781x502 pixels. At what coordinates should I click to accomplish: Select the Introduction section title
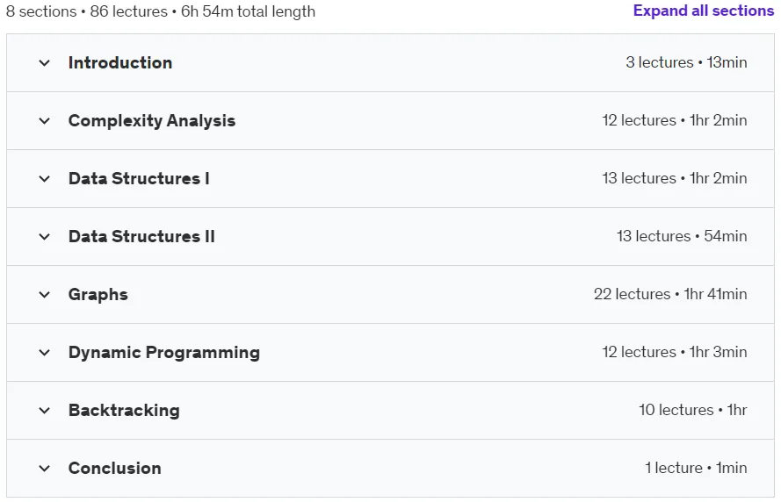pyautogui.click(x=120, y=62)
